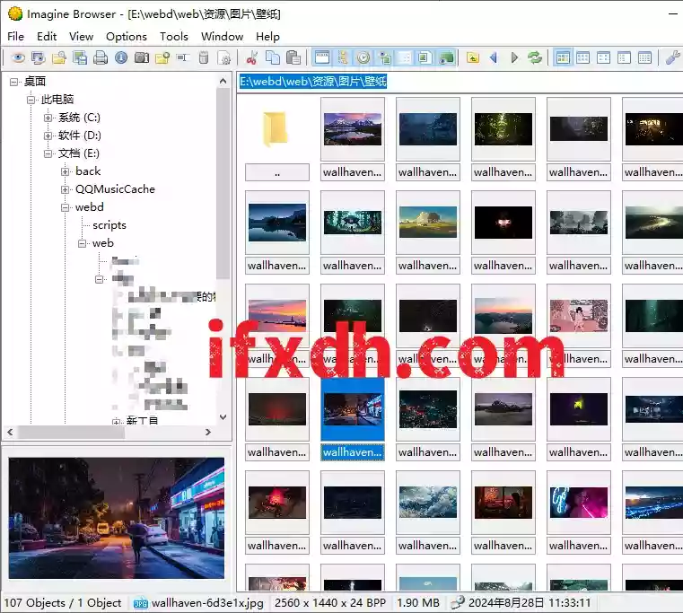Open the File menu
Image resolution: width=683 pixels, height=613 pixels.
tap(15, 36)
